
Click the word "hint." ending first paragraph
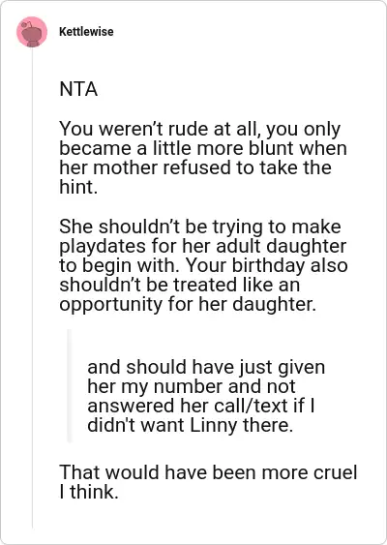point(78,187)
